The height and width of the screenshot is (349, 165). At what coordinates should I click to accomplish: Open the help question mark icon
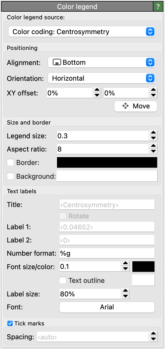tap(157, 6)
